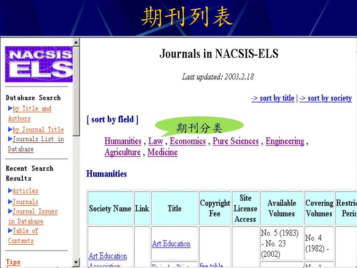
Task: Click the Site License Access column header
Action: click(245, 208)
